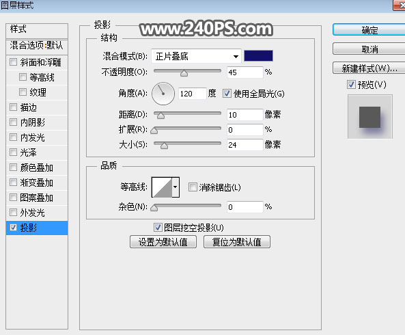
Task: Enable the 描边 style checkbox
Action: [13, 107]
